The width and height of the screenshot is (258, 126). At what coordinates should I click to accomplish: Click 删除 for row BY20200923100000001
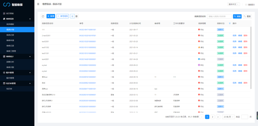coord(245,71)
